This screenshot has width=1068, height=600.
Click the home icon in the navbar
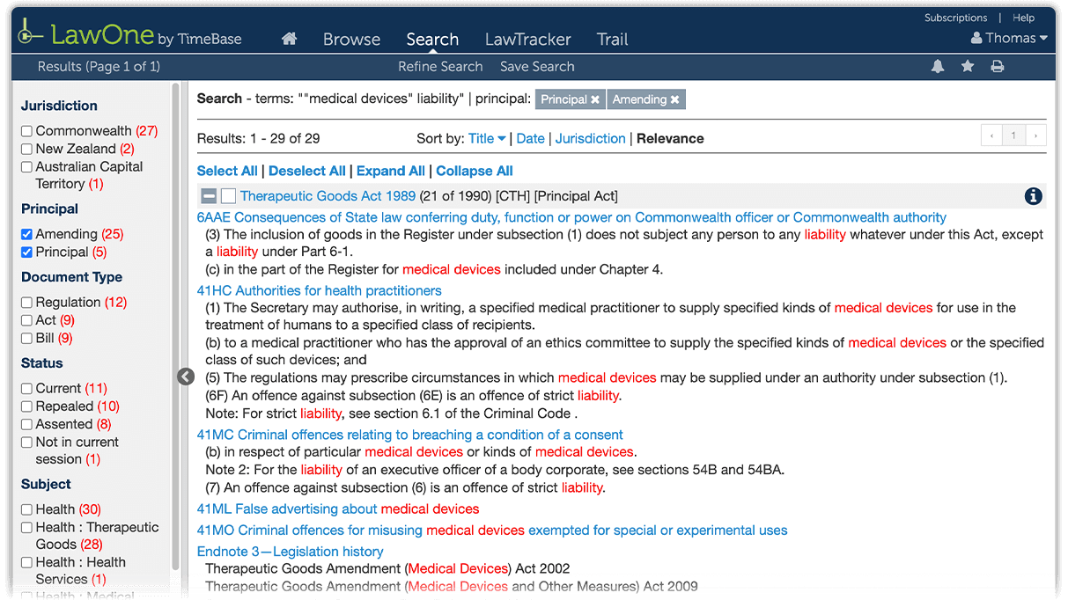point(289,39)
